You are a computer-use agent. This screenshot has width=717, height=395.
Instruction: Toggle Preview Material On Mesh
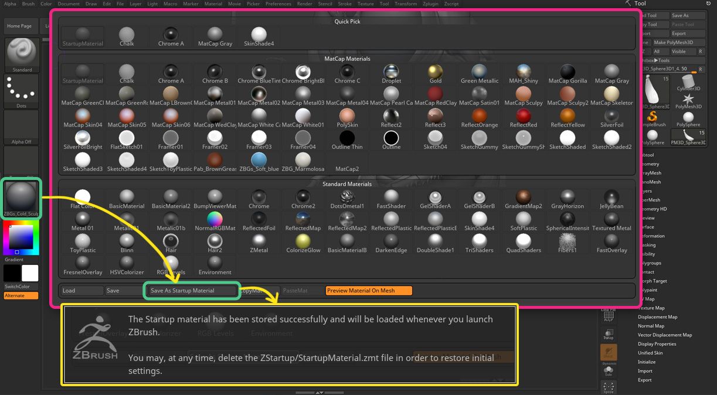click(369, 291)
